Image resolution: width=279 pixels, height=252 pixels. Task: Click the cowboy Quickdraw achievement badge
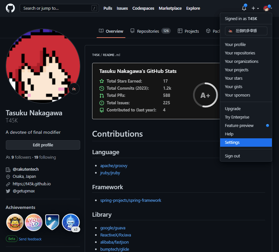[15, 222]
